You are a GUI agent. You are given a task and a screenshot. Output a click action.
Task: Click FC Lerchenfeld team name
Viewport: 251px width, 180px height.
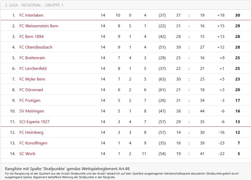click(33, 69)
